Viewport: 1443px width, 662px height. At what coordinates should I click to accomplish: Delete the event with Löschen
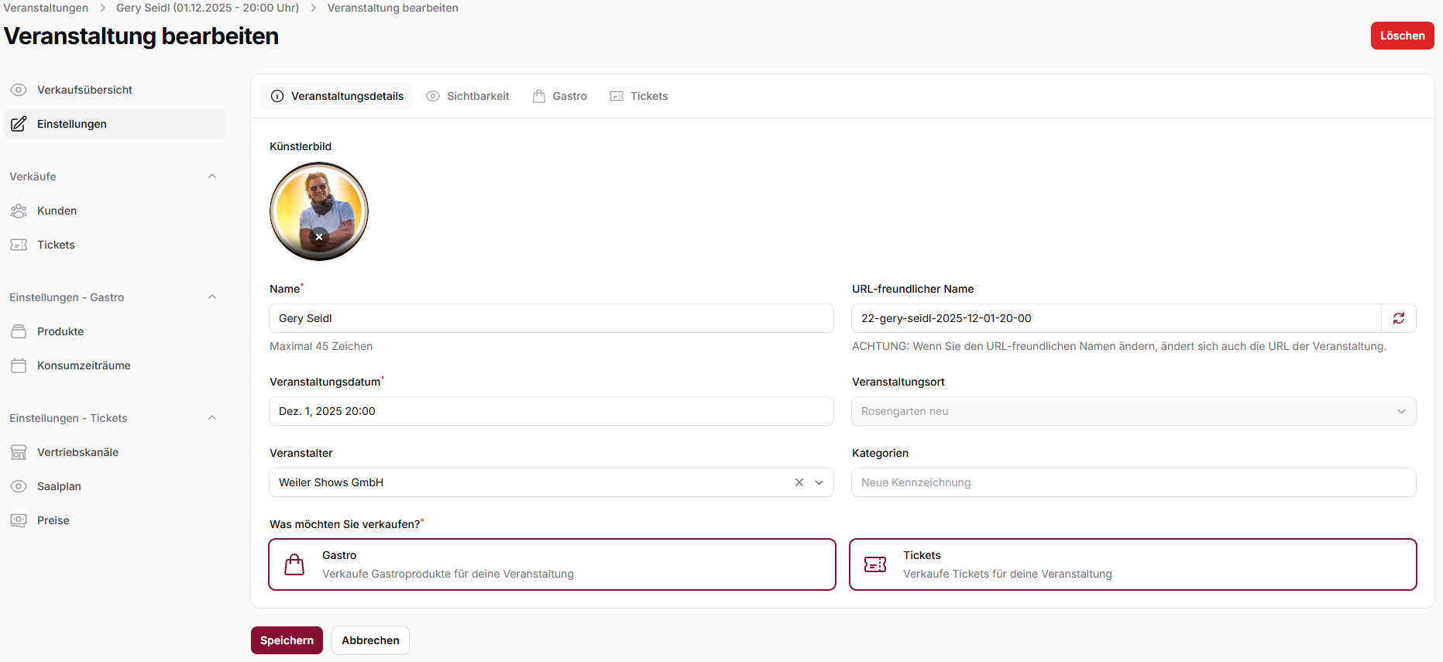click(x=1402, y=36)
